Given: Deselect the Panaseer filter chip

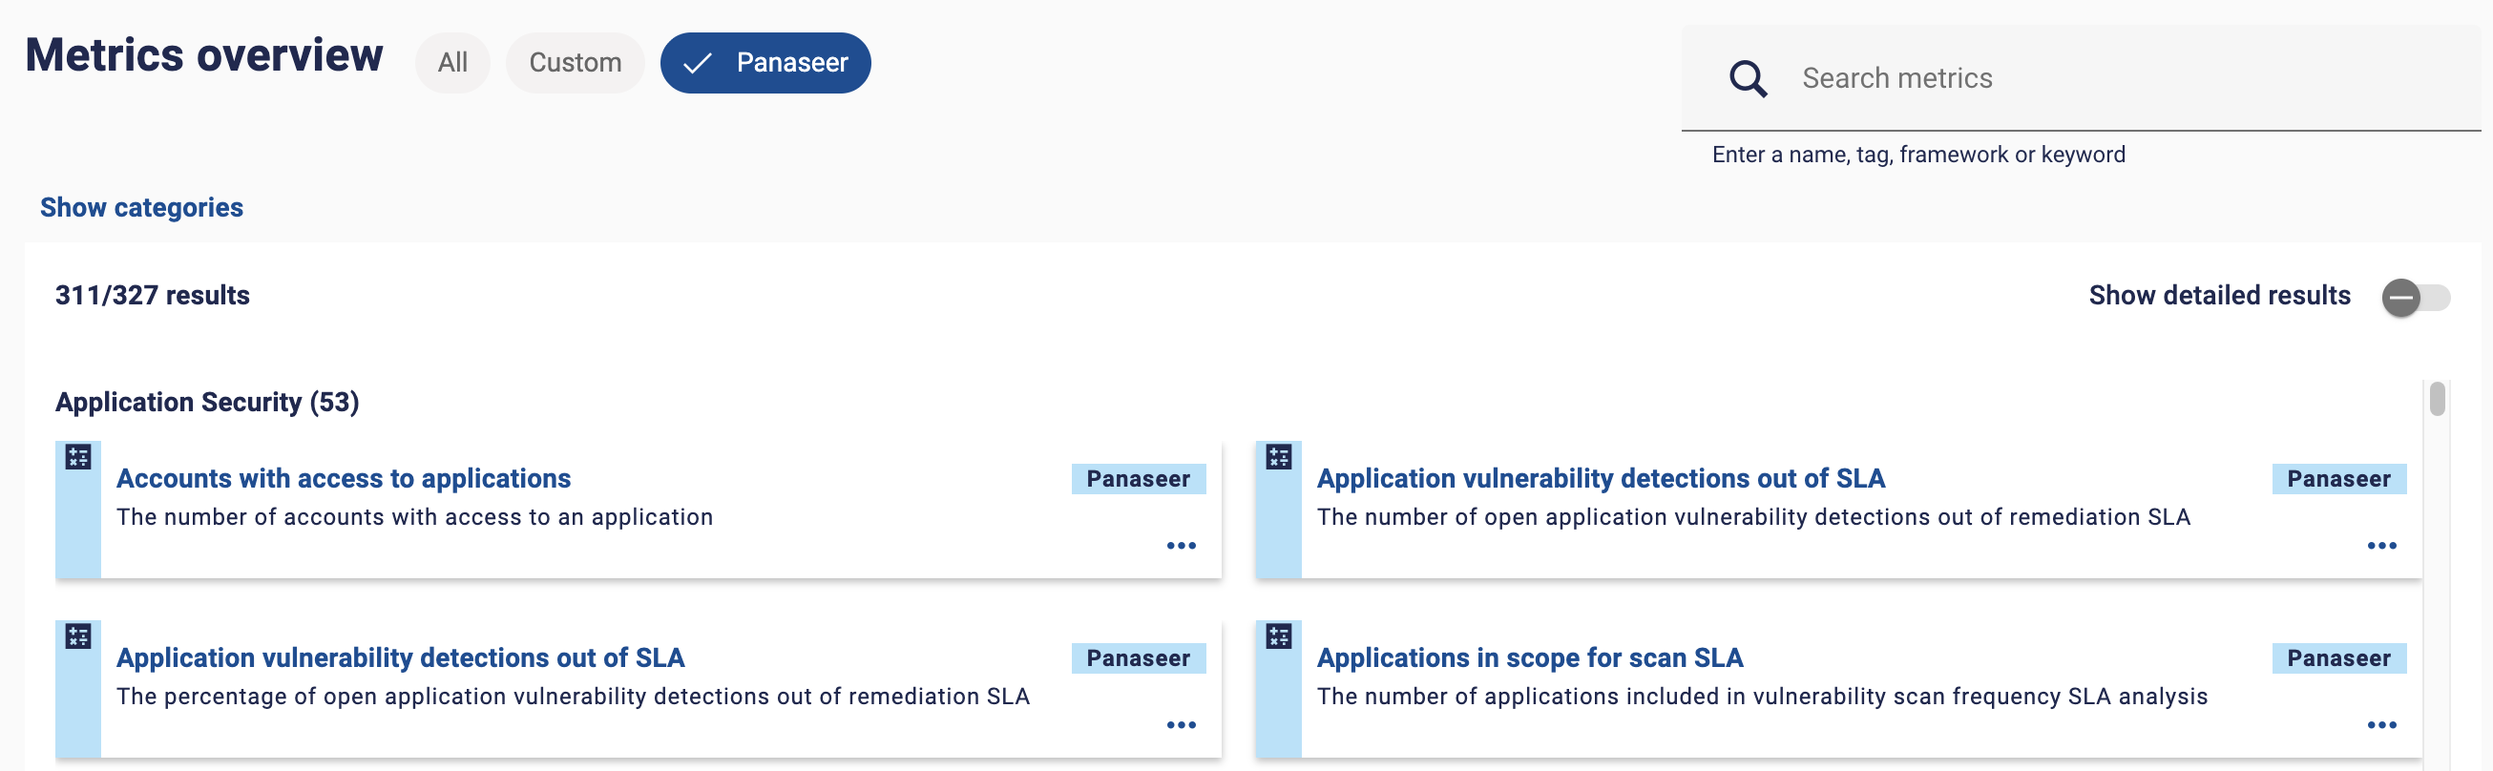Looking at the screenshot, I should coord(765,63).
